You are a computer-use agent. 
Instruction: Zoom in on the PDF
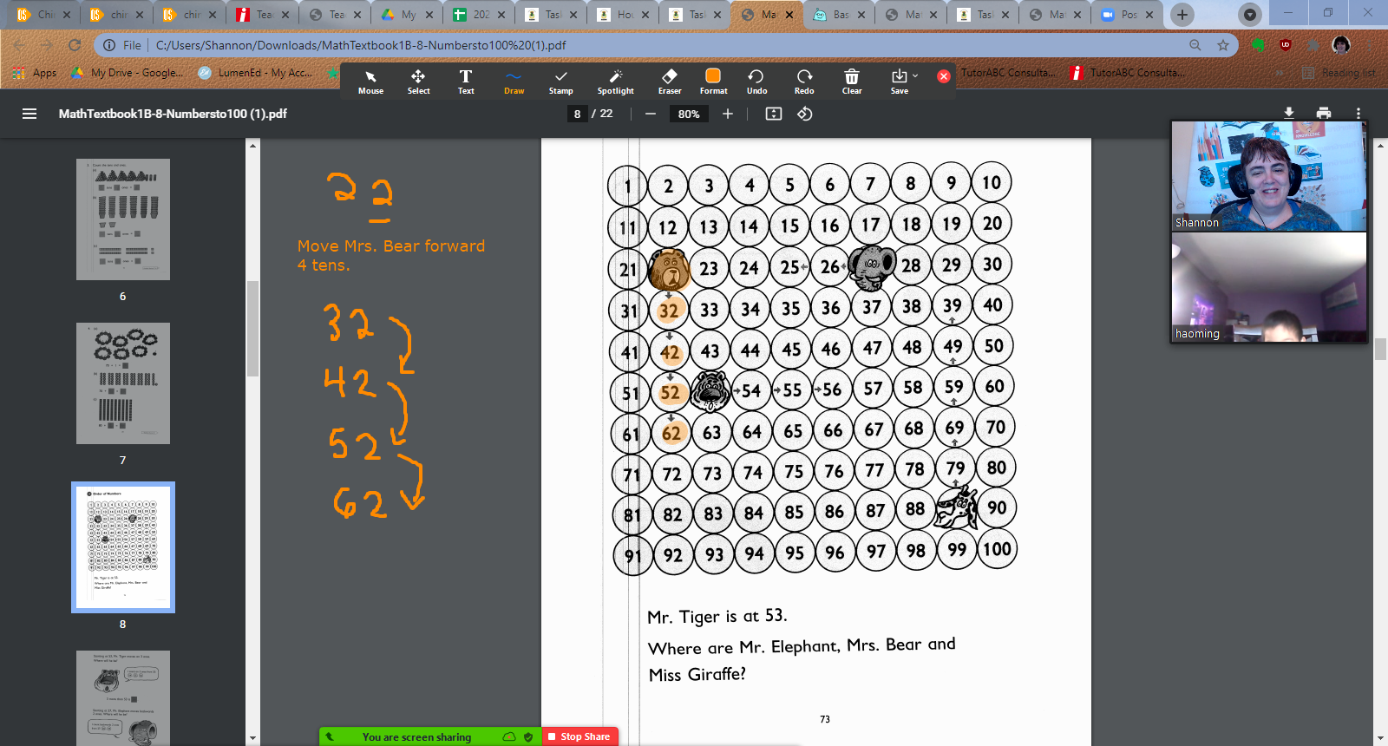pyautogui.click(x=728, y=114)
